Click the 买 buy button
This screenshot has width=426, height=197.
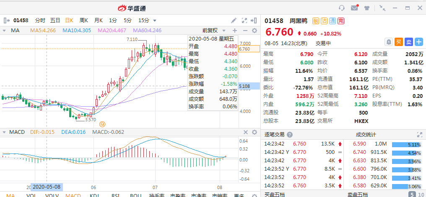399,42
